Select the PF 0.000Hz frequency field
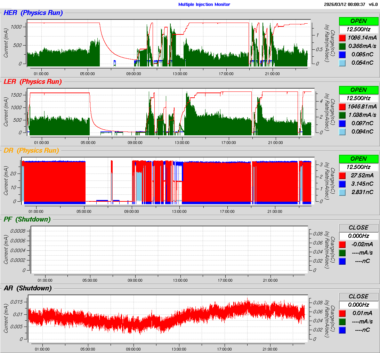 [358, 236]
